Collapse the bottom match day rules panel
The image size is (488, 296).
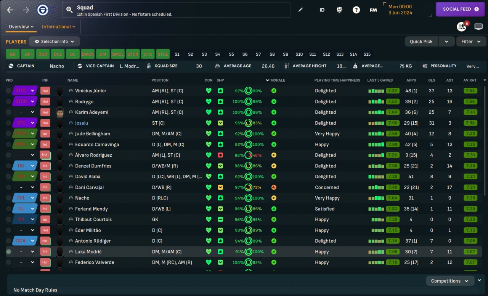[x=479, y=280]
